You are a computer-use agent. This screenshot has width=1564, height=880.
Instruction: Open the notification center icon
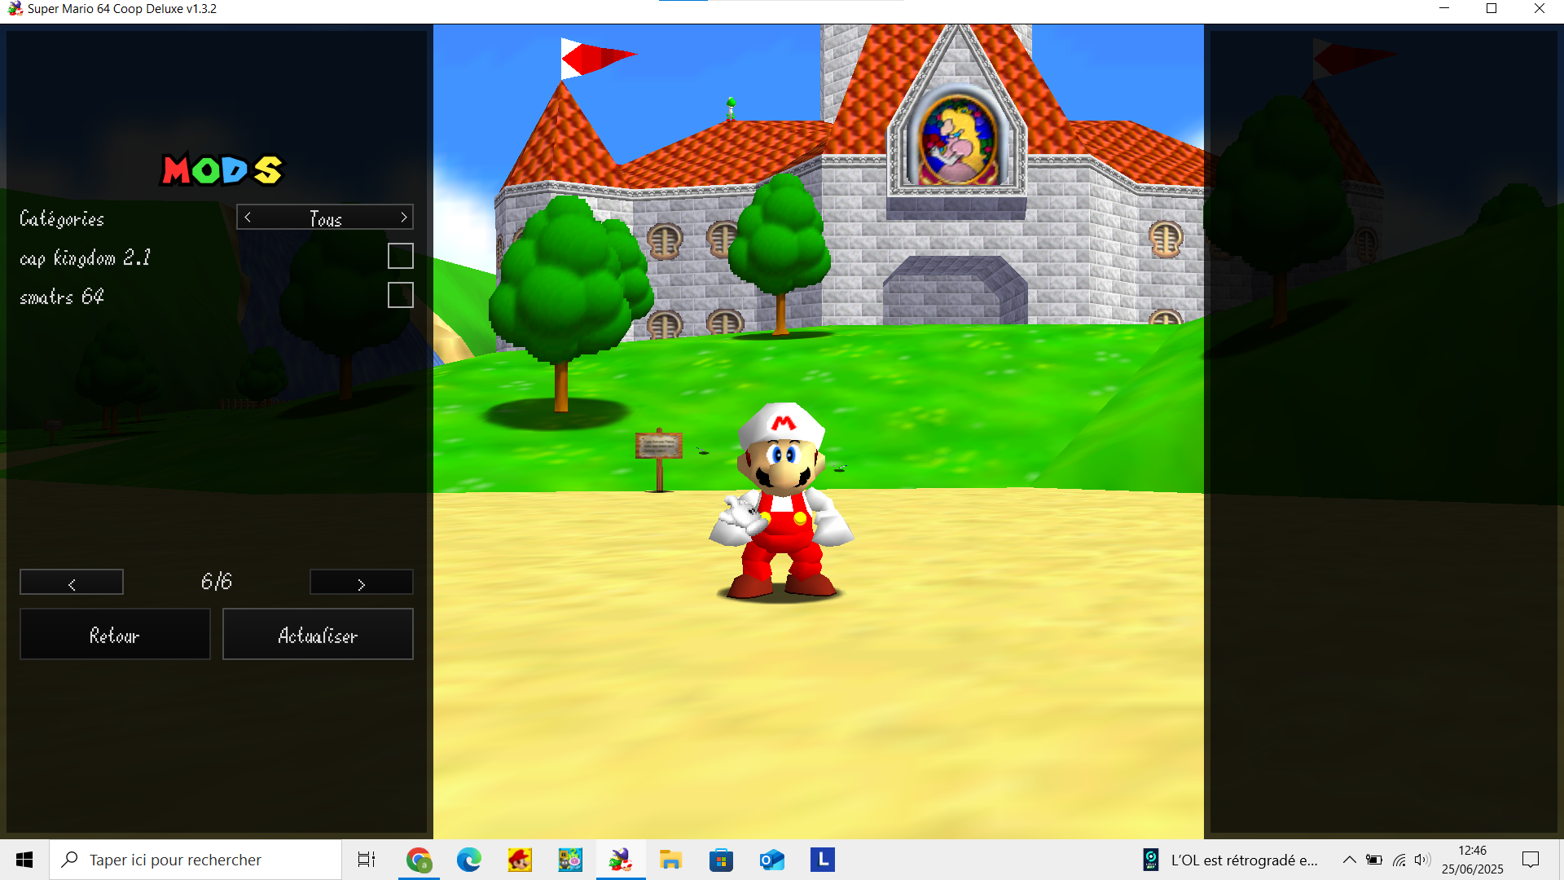pyautogui.click(x=1531, y=860)
